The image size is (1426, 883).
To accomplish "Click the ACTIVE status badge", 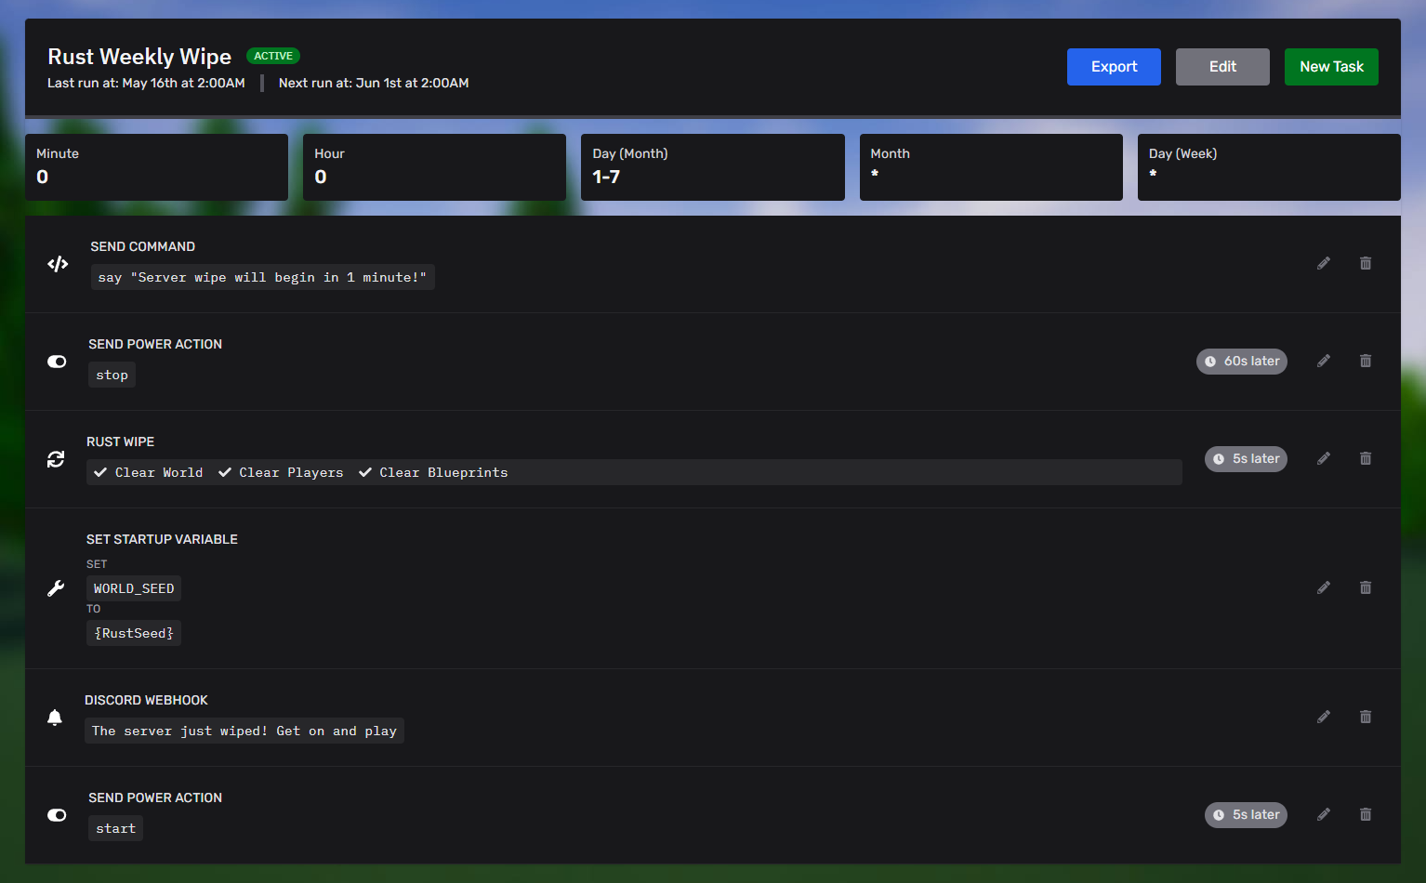I will 273,57.
